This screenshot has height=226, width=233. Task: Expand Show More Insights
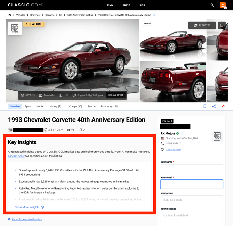(29, 207)
